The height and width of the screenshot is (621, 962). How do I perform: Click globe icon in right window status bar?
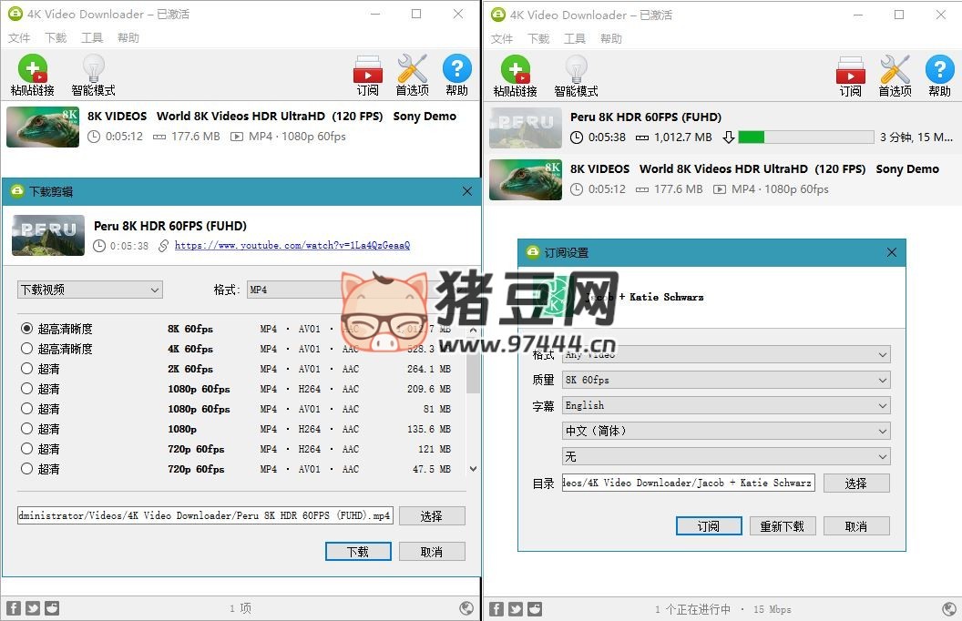[948, 608]
